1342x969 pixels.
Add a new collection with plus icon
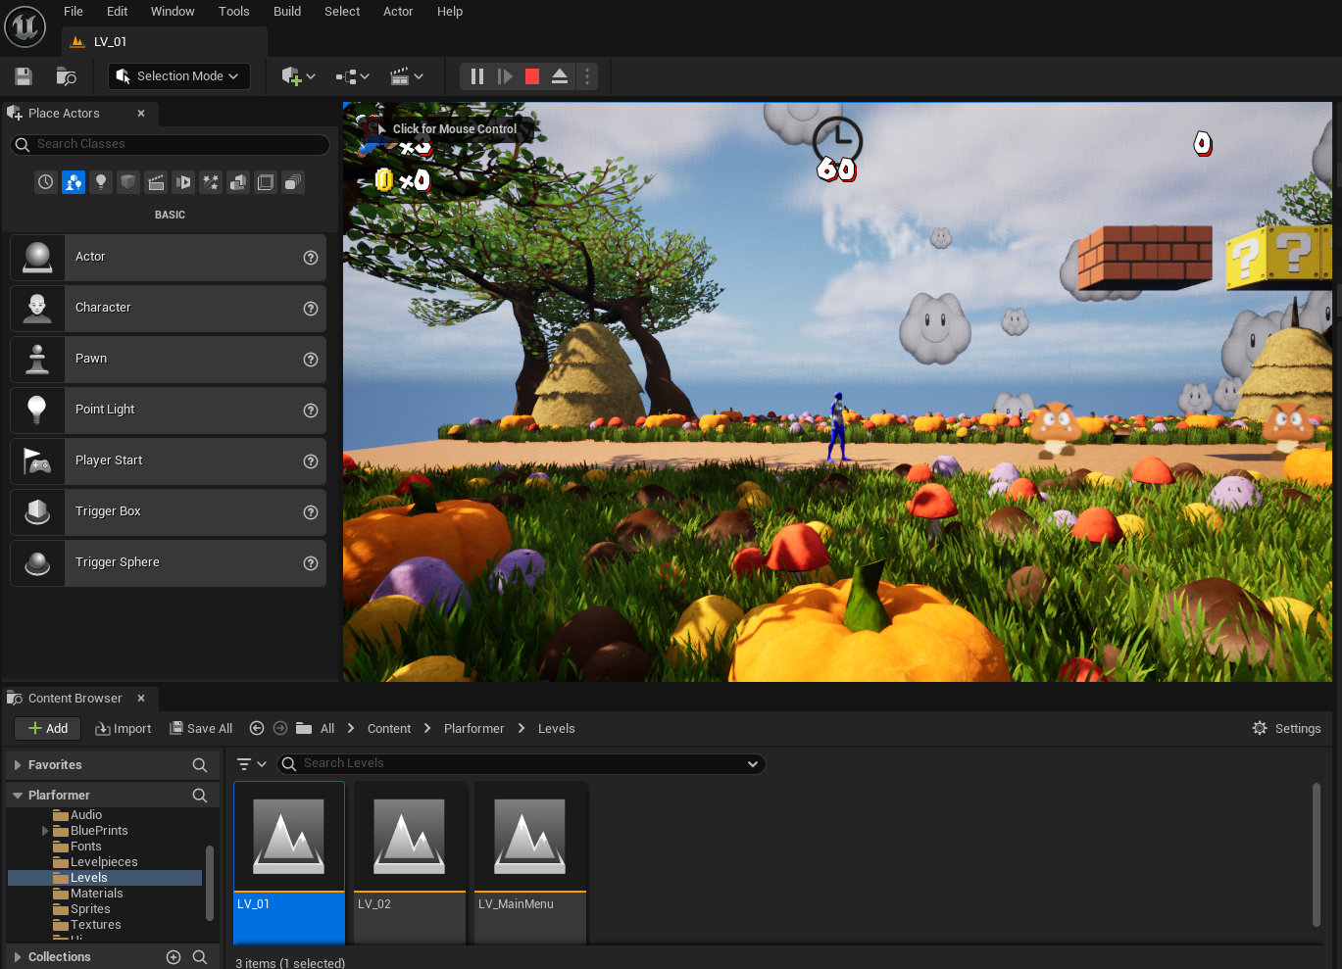point(174,957)
